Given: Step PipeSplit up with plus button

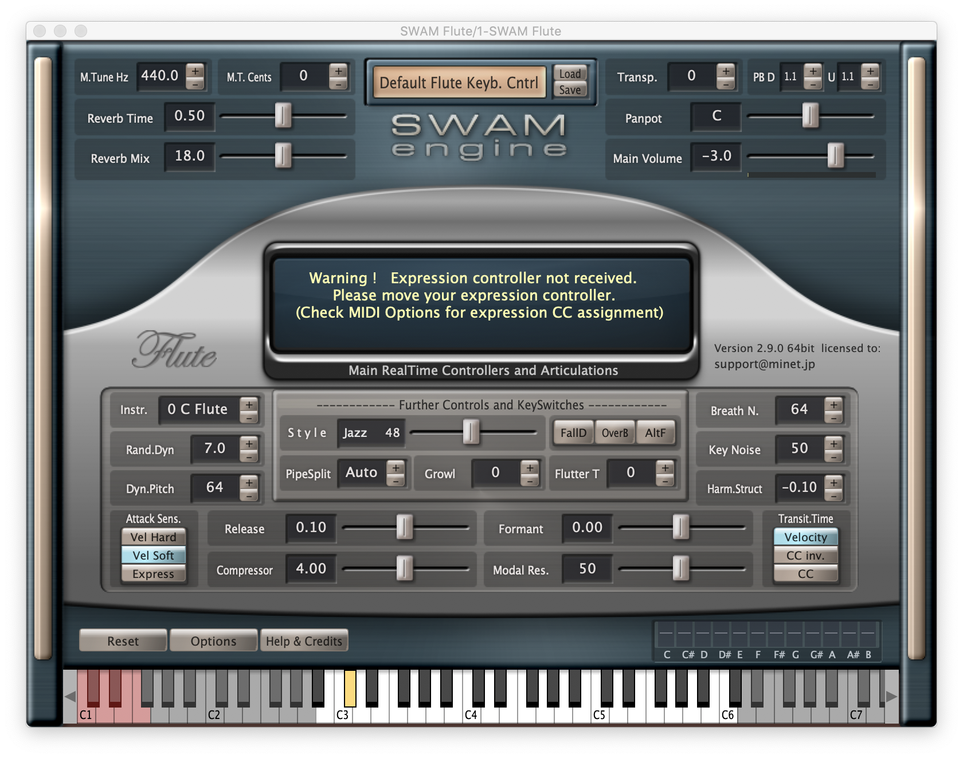Looking at the screenshot, I should [x=396, y=467].
